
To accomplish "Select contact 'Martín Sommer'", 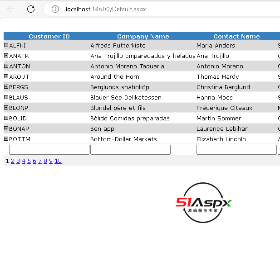I will pos(219,119).
